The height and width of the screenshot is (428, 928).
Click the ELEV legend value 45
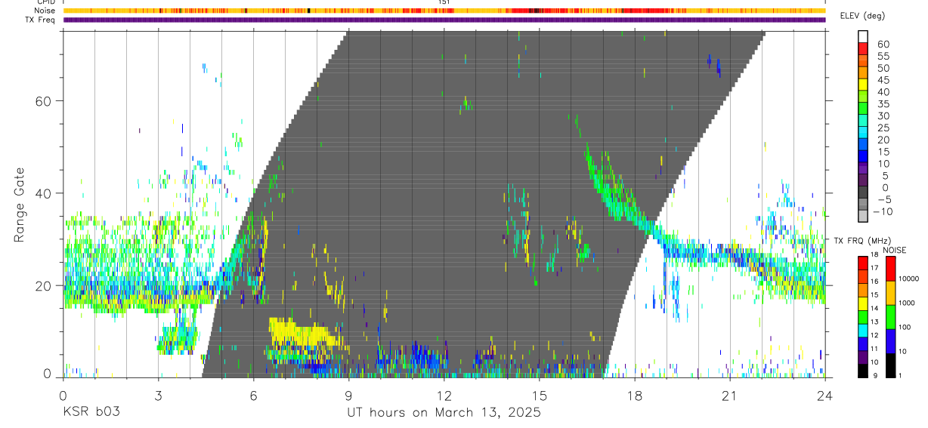point(883,80)
